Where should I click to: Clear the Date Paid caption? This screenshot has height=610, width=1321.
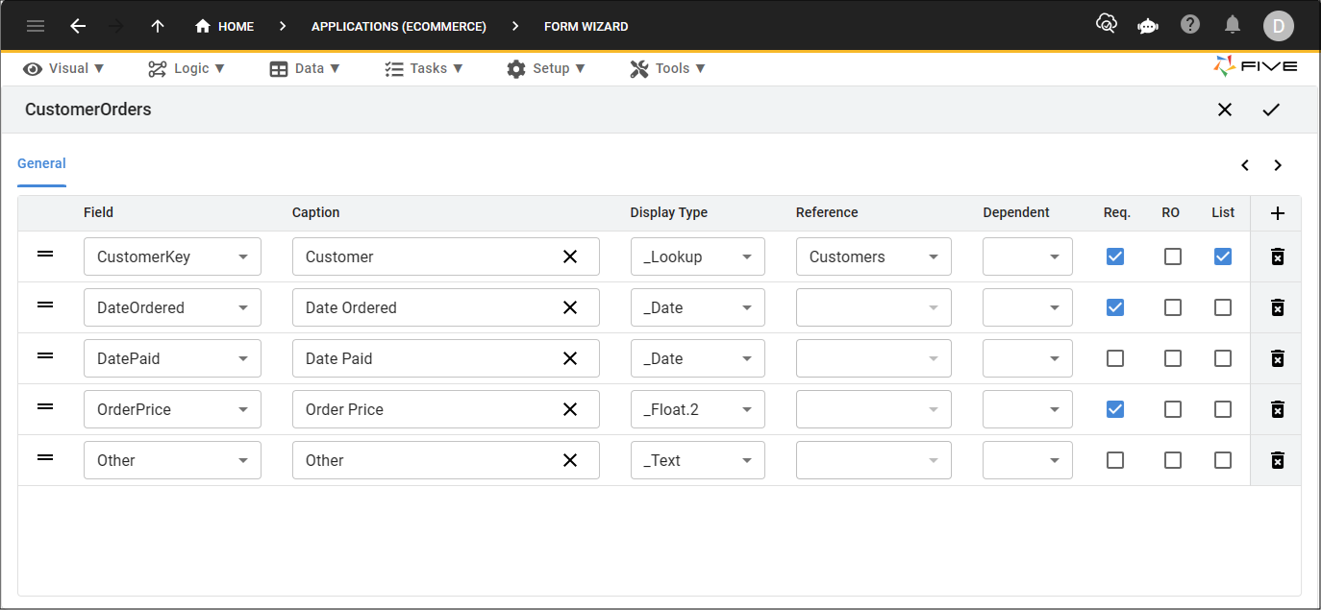pyautogui.click(x=570, y=358)
